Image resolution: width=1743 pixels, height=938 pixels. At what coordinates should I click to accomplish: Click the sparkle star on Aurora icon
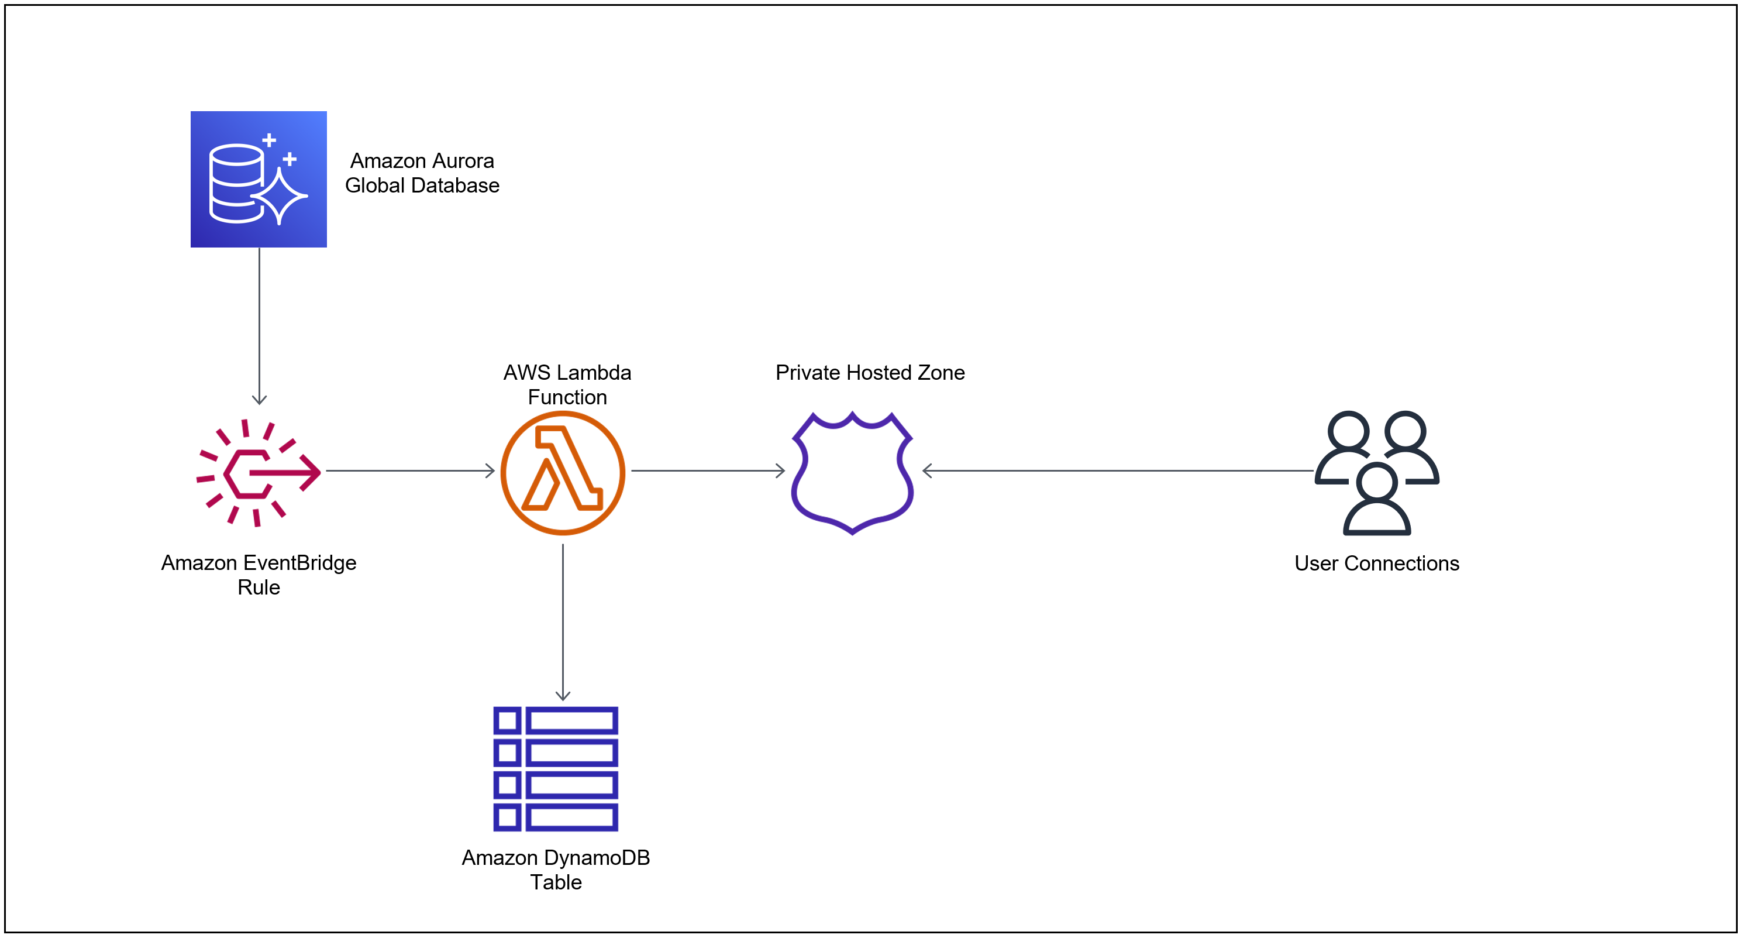(x=280, y=196)
